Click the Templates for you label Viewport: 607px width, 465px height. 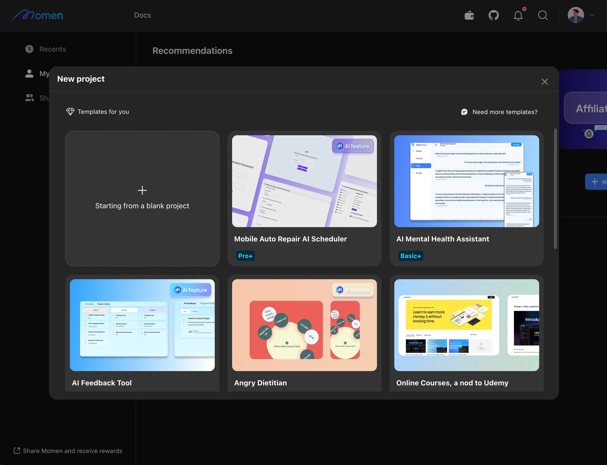click(103, 112)
